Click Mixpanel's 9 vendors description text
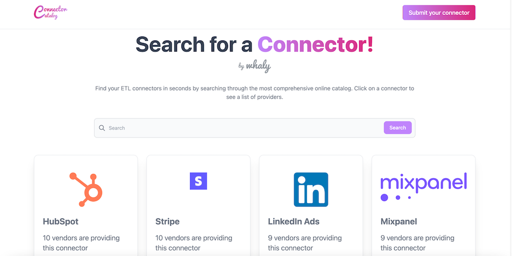This screenshot has height=256, width=512. [x=417, y=242]
